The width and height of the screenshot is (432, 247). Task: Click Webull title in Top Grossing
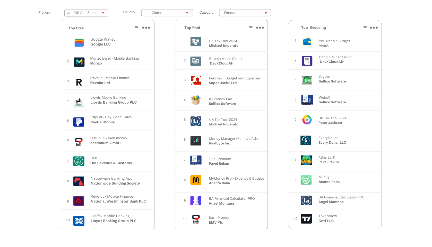(324, 97)
